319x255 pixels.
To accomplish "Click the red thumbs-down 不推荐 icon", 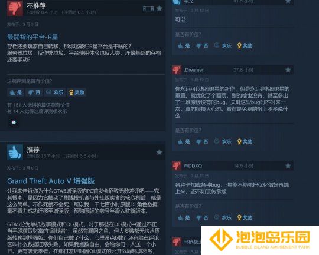I will click(x=15, y=8).
